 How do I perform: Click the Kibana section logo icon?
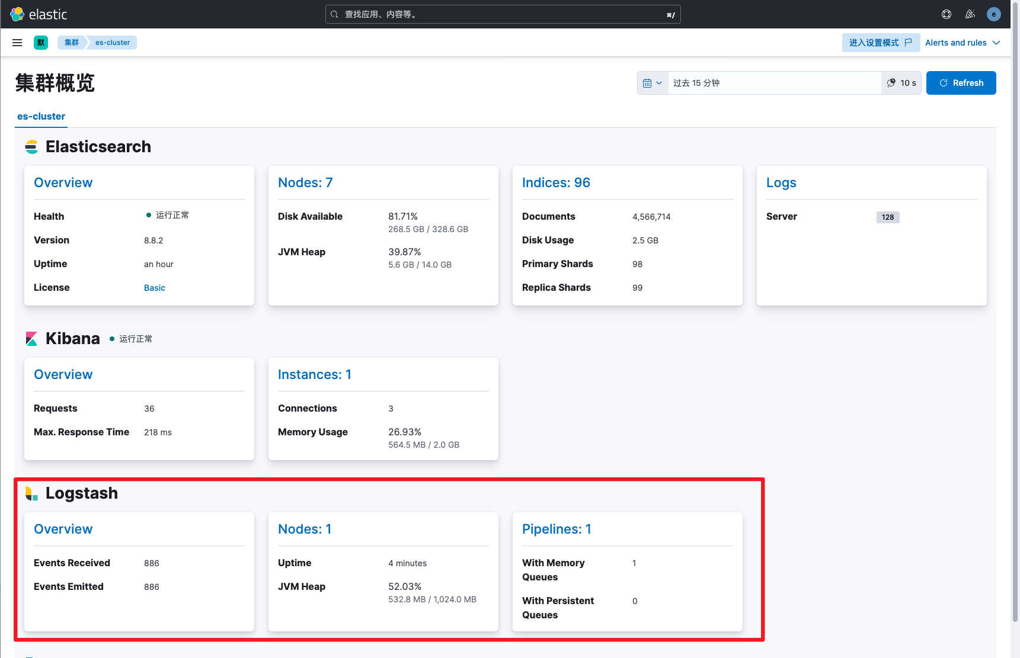click(31, 339)
